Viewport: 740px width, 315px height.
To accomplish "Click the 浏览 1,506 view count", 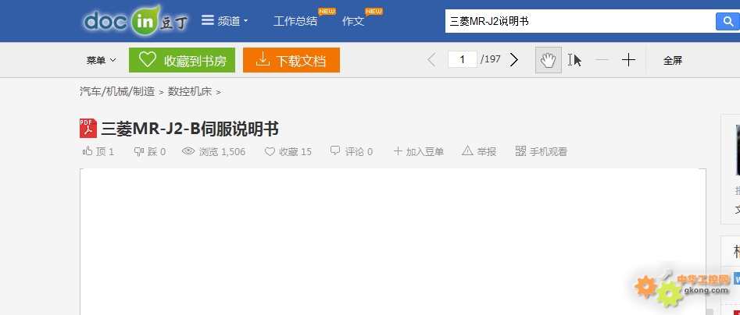I will (x=213, y=151).
